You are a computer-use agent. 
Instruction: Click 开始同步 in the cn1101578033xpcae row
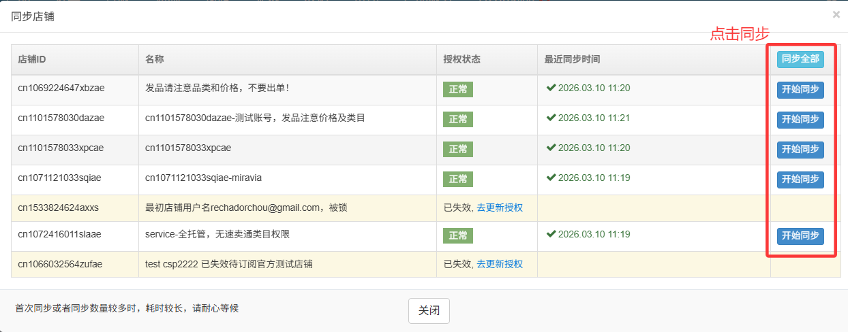800,150
